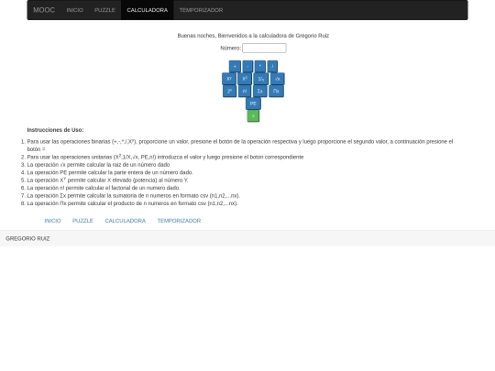Click the plus (+) addition button
This screenshot has height=371, width=495.
(x=235, y=67)
